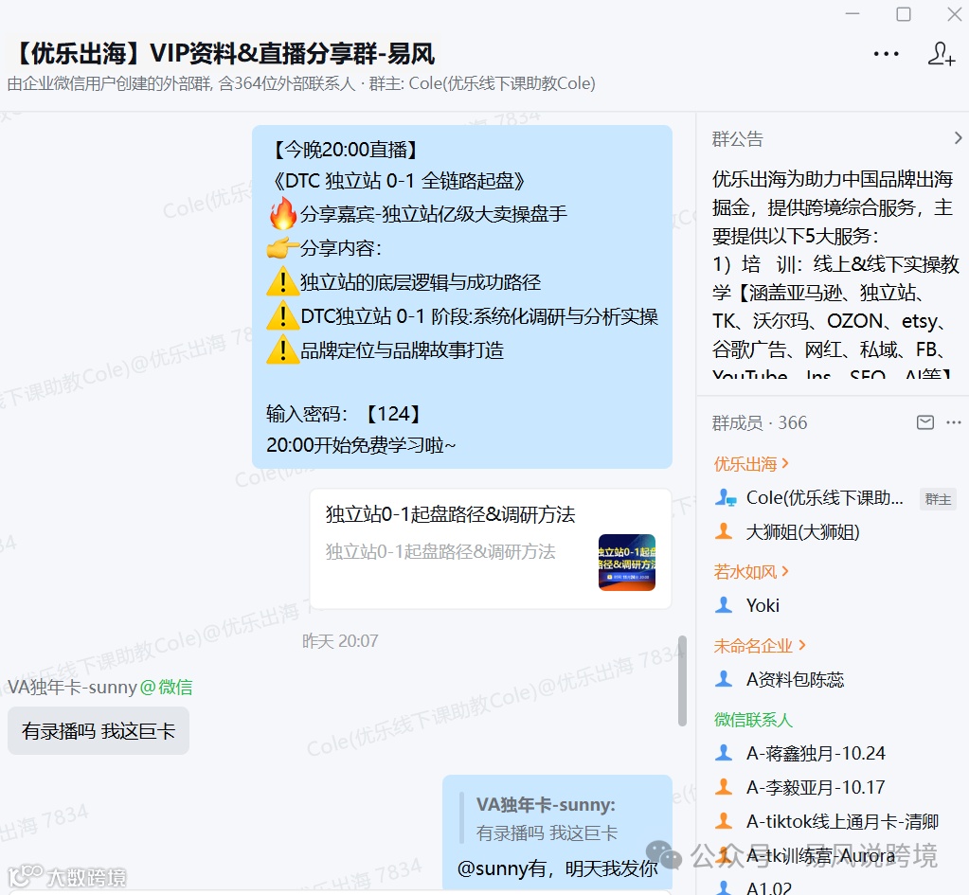Click the avatar icon of A资料包陈蕊
Screen dimensions: 969x895
pos(724,679)
